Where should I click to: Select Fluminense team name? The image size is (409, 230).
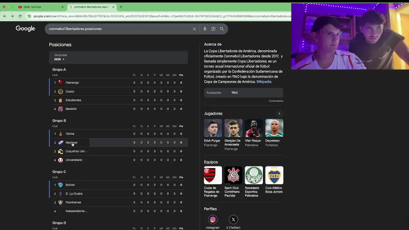73,202
